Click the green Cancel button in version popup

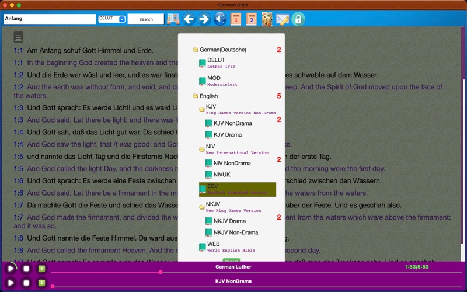pyautogui.click(x=231, y=260)
